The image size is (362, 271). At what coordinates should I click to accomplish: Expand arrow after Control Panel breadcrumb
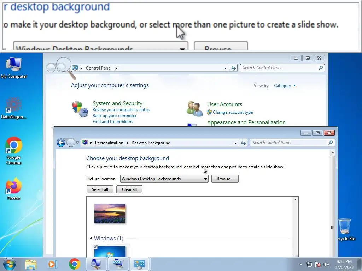click(116, 68)
